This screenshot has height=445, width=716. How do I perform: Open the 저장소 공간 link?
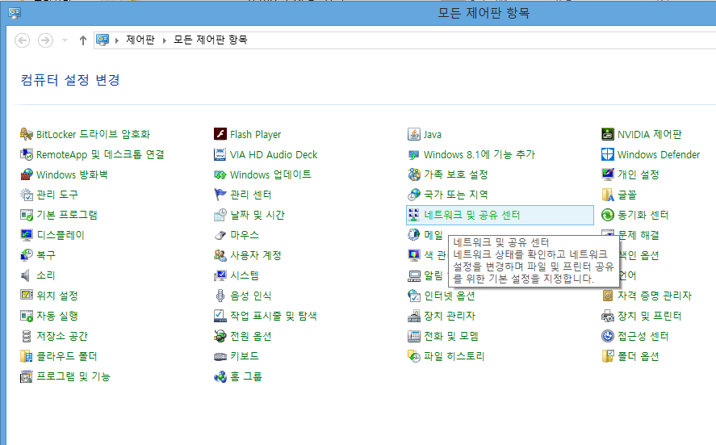coord(62,336)
